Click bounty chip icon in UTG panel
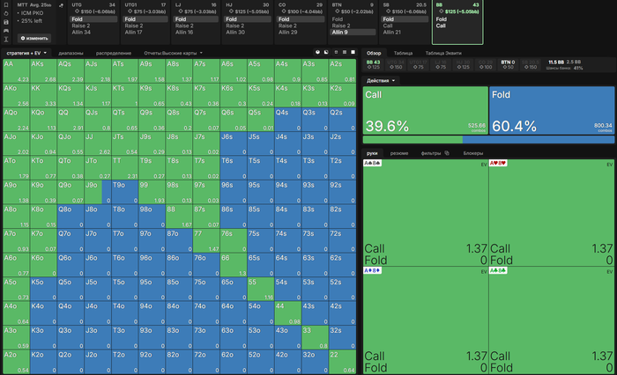617x375 pixels. tap(78, 11)
